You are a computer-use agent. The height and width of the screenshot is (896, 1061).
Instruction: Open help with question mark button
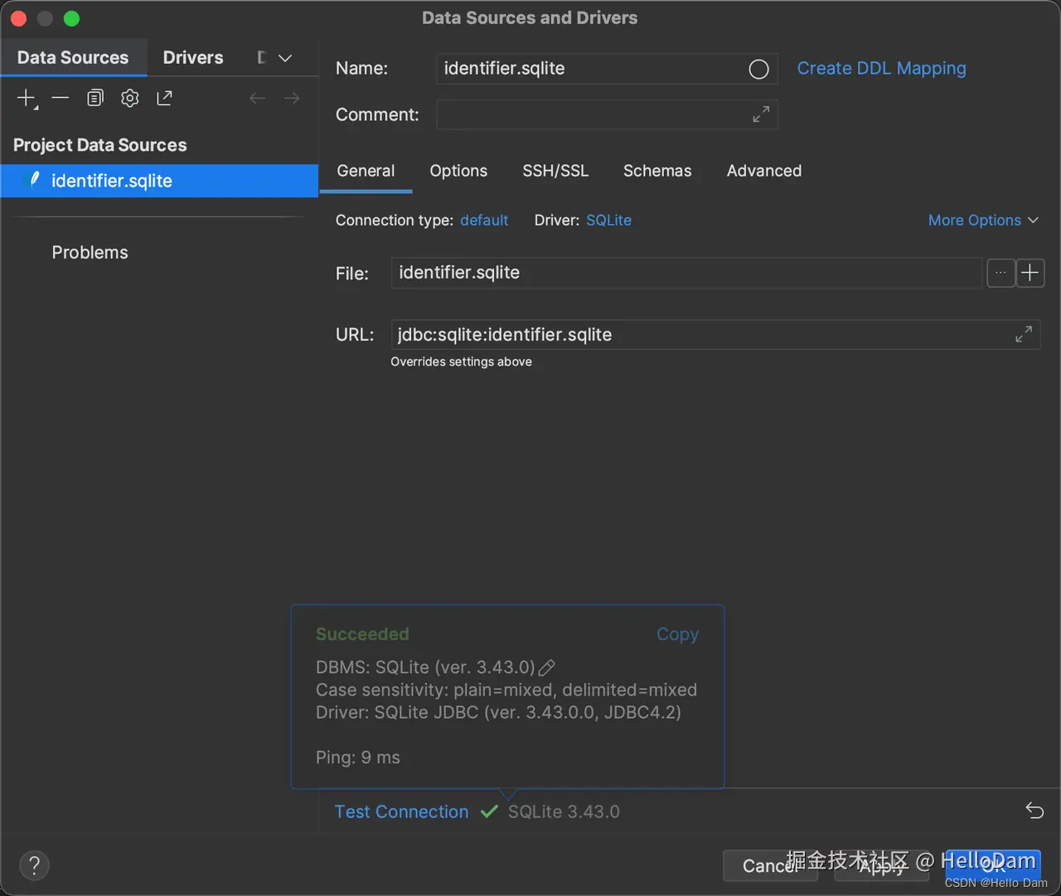click(x=34, y=865)
